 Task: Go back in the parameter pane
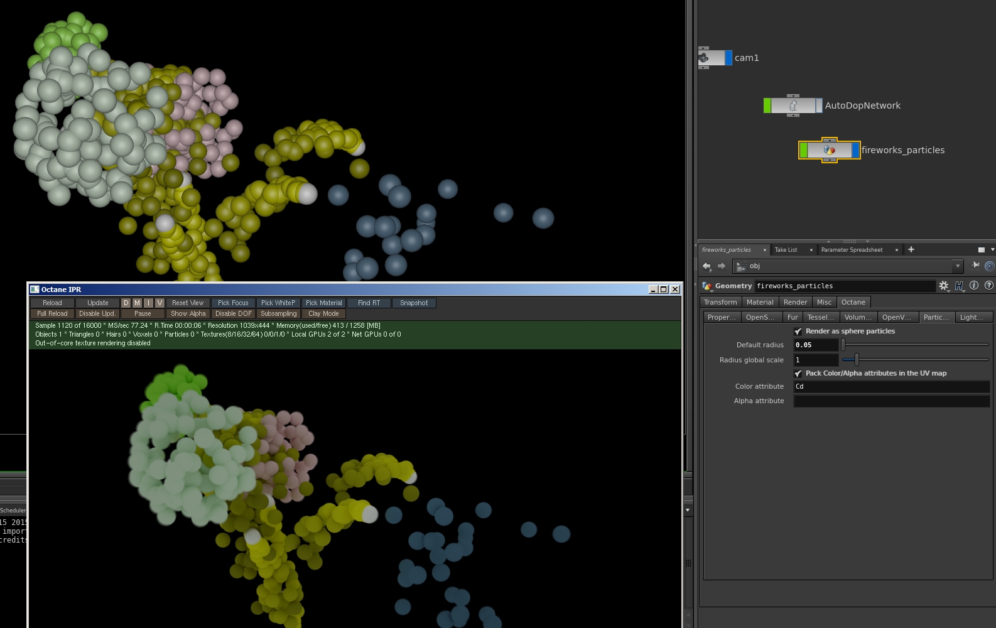pos(706,266)
